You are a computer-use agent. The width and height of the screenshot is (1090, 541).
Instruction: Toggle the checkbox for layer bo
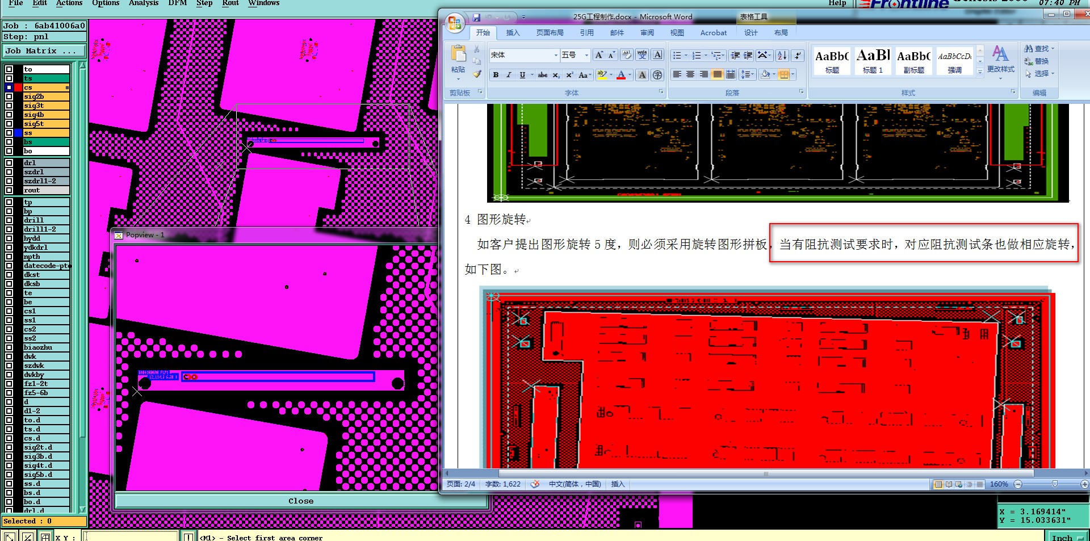point(9,151)
